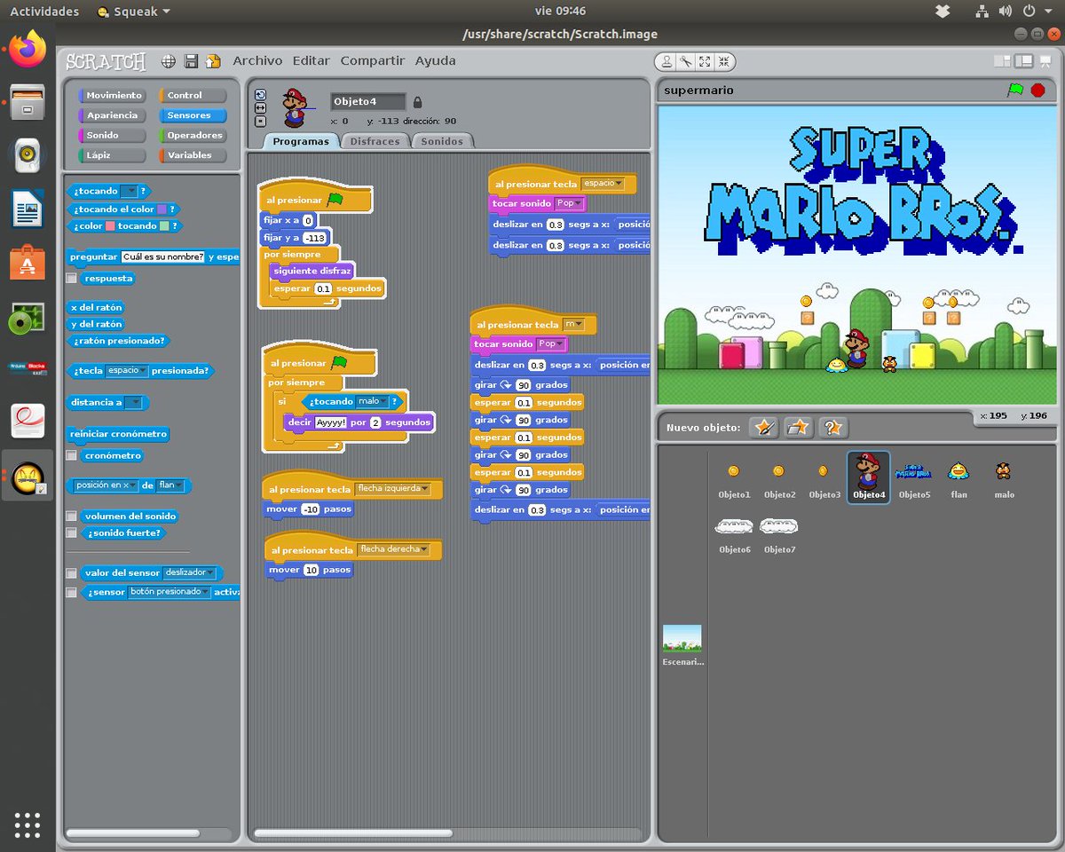This screenshot has height=852, width=1065.
Task: Open the ¿tocando? block dropdown in palette
Action: click(129, 191)
